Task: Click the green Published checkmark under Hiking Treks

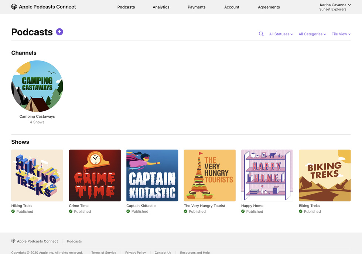Action: point(14,211)
